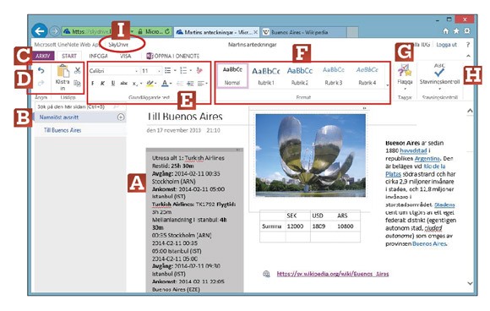Apply font color with the A button
490x311 pixels.
165,84
